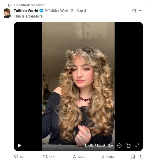This screenshot has height=163, width=154.
Task: Click the blue verified badge
Action: (41, 11)
